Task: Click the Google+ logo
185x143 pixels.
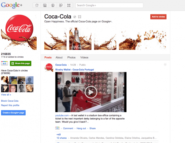Action: pos(11,5)
